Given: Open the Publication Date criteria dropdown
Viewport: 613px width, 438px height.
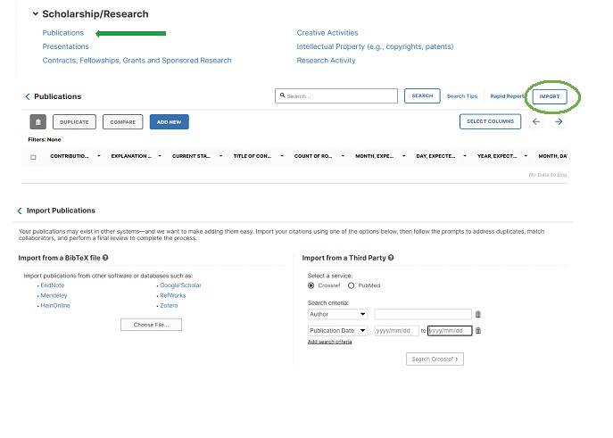Looking at the screenshot, I should point(337,330).
